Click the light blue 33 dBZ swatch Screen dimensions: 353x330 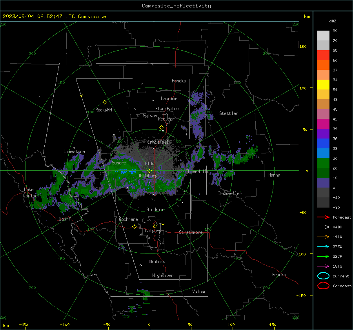[323, 153]
